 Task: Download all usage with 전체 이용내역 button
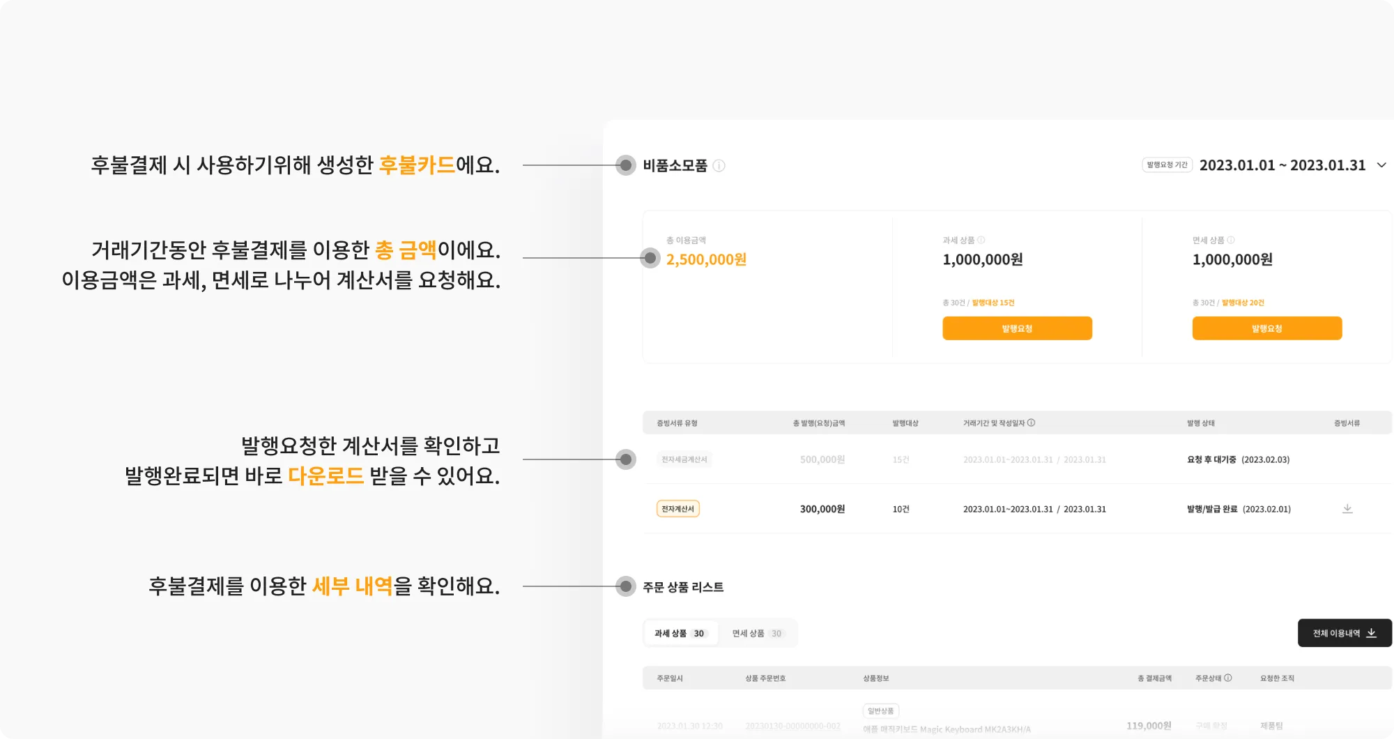click(1344, 633)
